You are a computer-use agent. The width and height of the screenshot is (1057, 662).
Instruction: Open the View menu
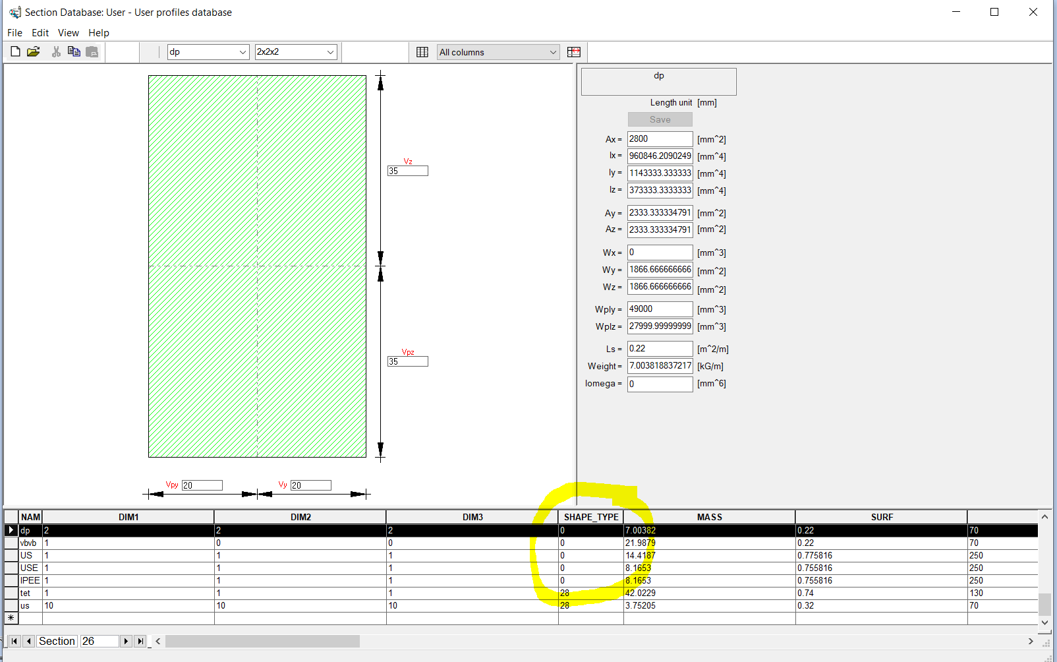[x=68, y=32]
